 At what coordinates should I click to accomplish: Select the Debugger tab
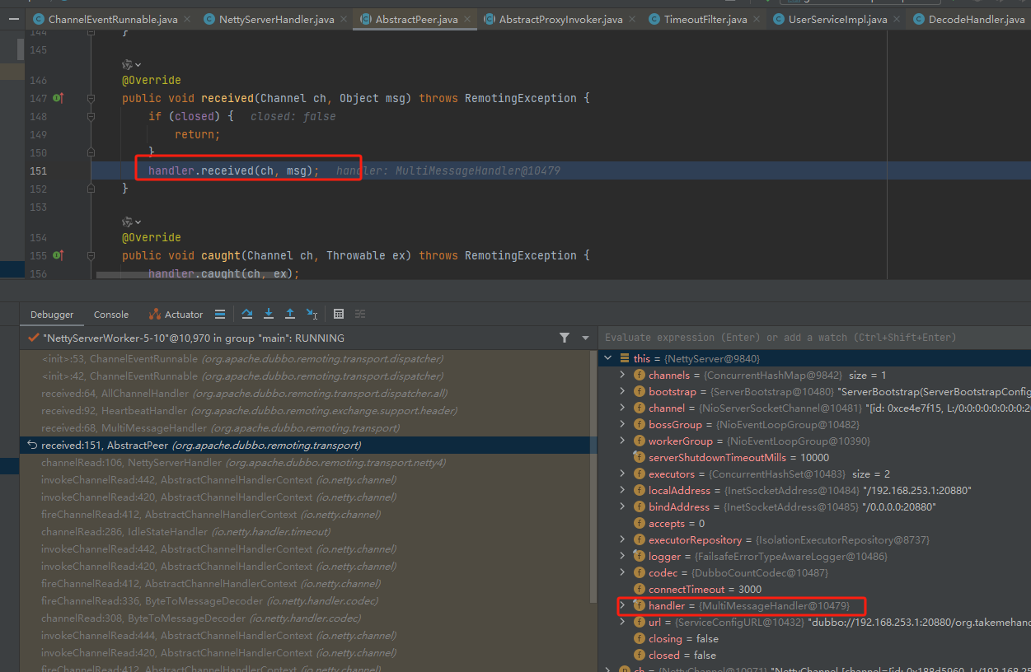pos(52,315)
